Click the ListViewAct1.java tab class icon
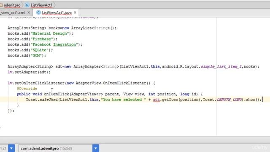Screen dimensions: 270x152 coord(38,12)
